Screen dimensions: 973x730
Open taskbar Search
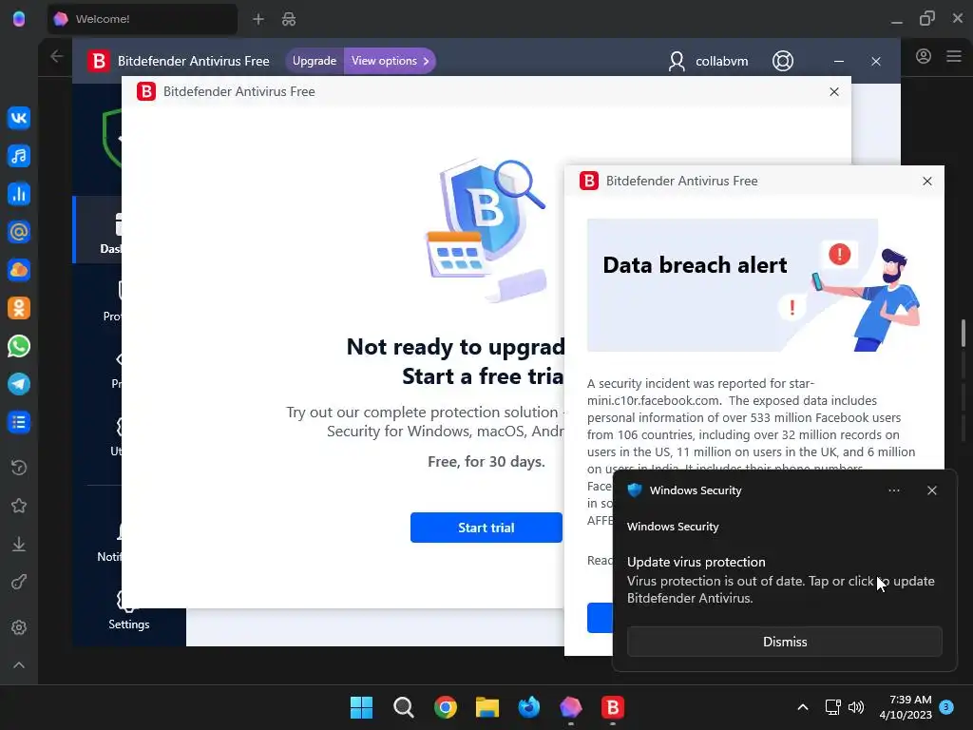(403, 707)
